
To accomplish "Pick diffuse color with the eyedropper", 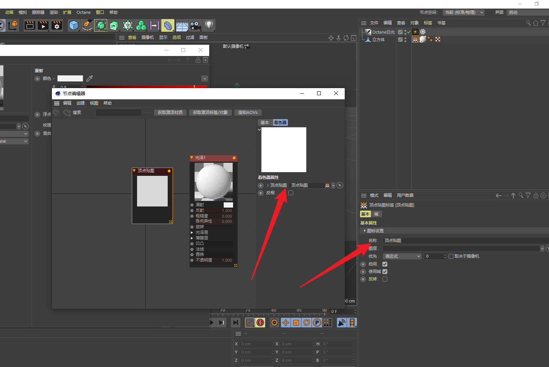I will click(x=90, y=78).
